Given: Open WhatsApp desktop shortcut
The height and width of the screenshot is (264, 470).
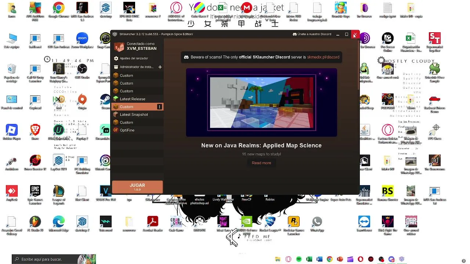Looking at the screenshot, I should tap(317, 224).
